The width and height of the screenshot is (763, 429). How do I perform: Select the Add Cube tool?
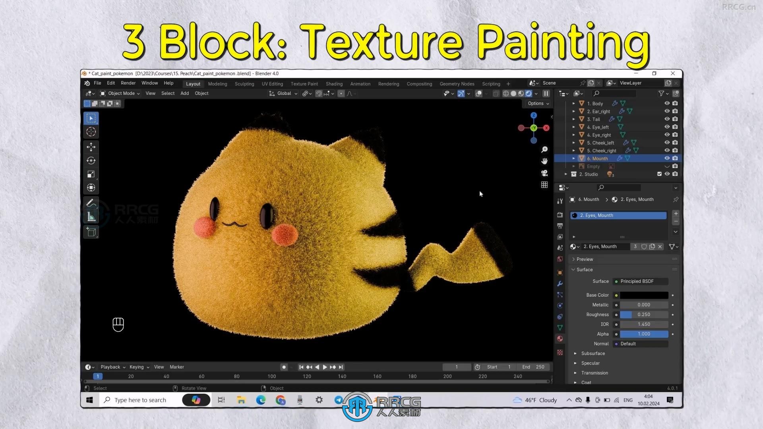91,232
